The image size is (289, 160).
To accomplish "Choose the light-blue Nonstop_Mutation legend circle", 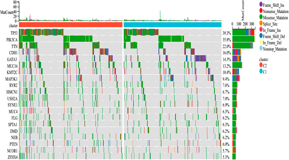I will click(x=261, y=48).
